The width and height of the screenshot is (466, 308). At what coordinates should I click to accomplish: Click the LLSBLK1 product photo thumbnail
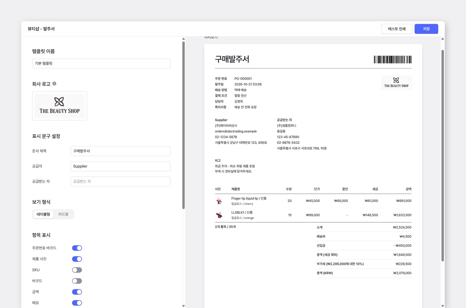[x=219, y=215]
